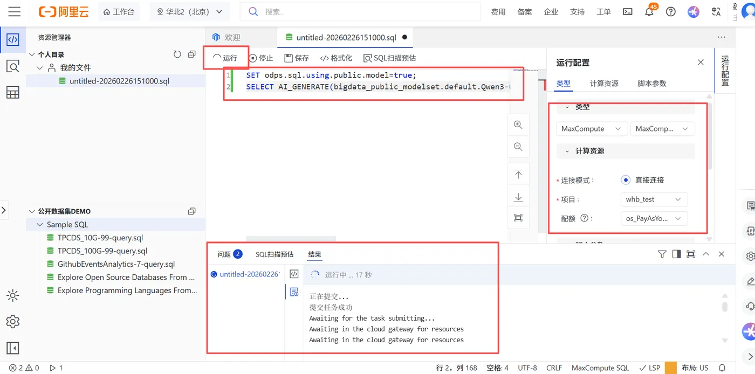The image size is (755, 374).
Task: Open the editor tab bar more options
Action: (722, 37)
